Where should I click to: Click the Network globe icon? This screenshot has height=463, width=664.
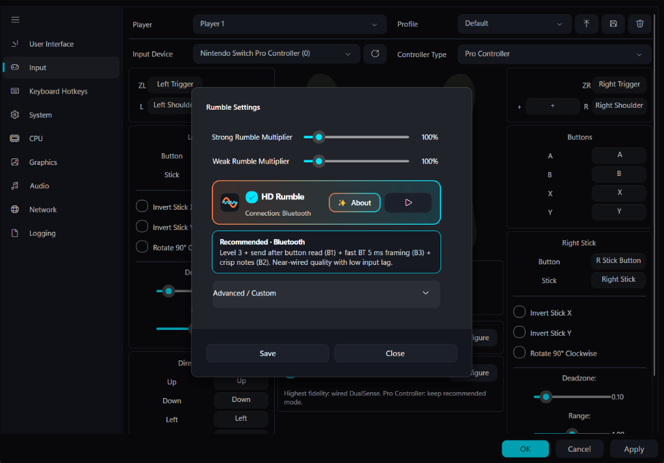15,210
